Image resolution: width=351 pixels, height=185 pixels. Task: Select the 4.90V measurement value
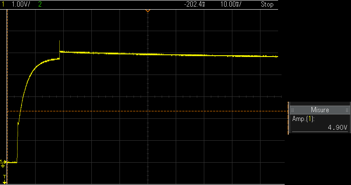click(337, 128)
